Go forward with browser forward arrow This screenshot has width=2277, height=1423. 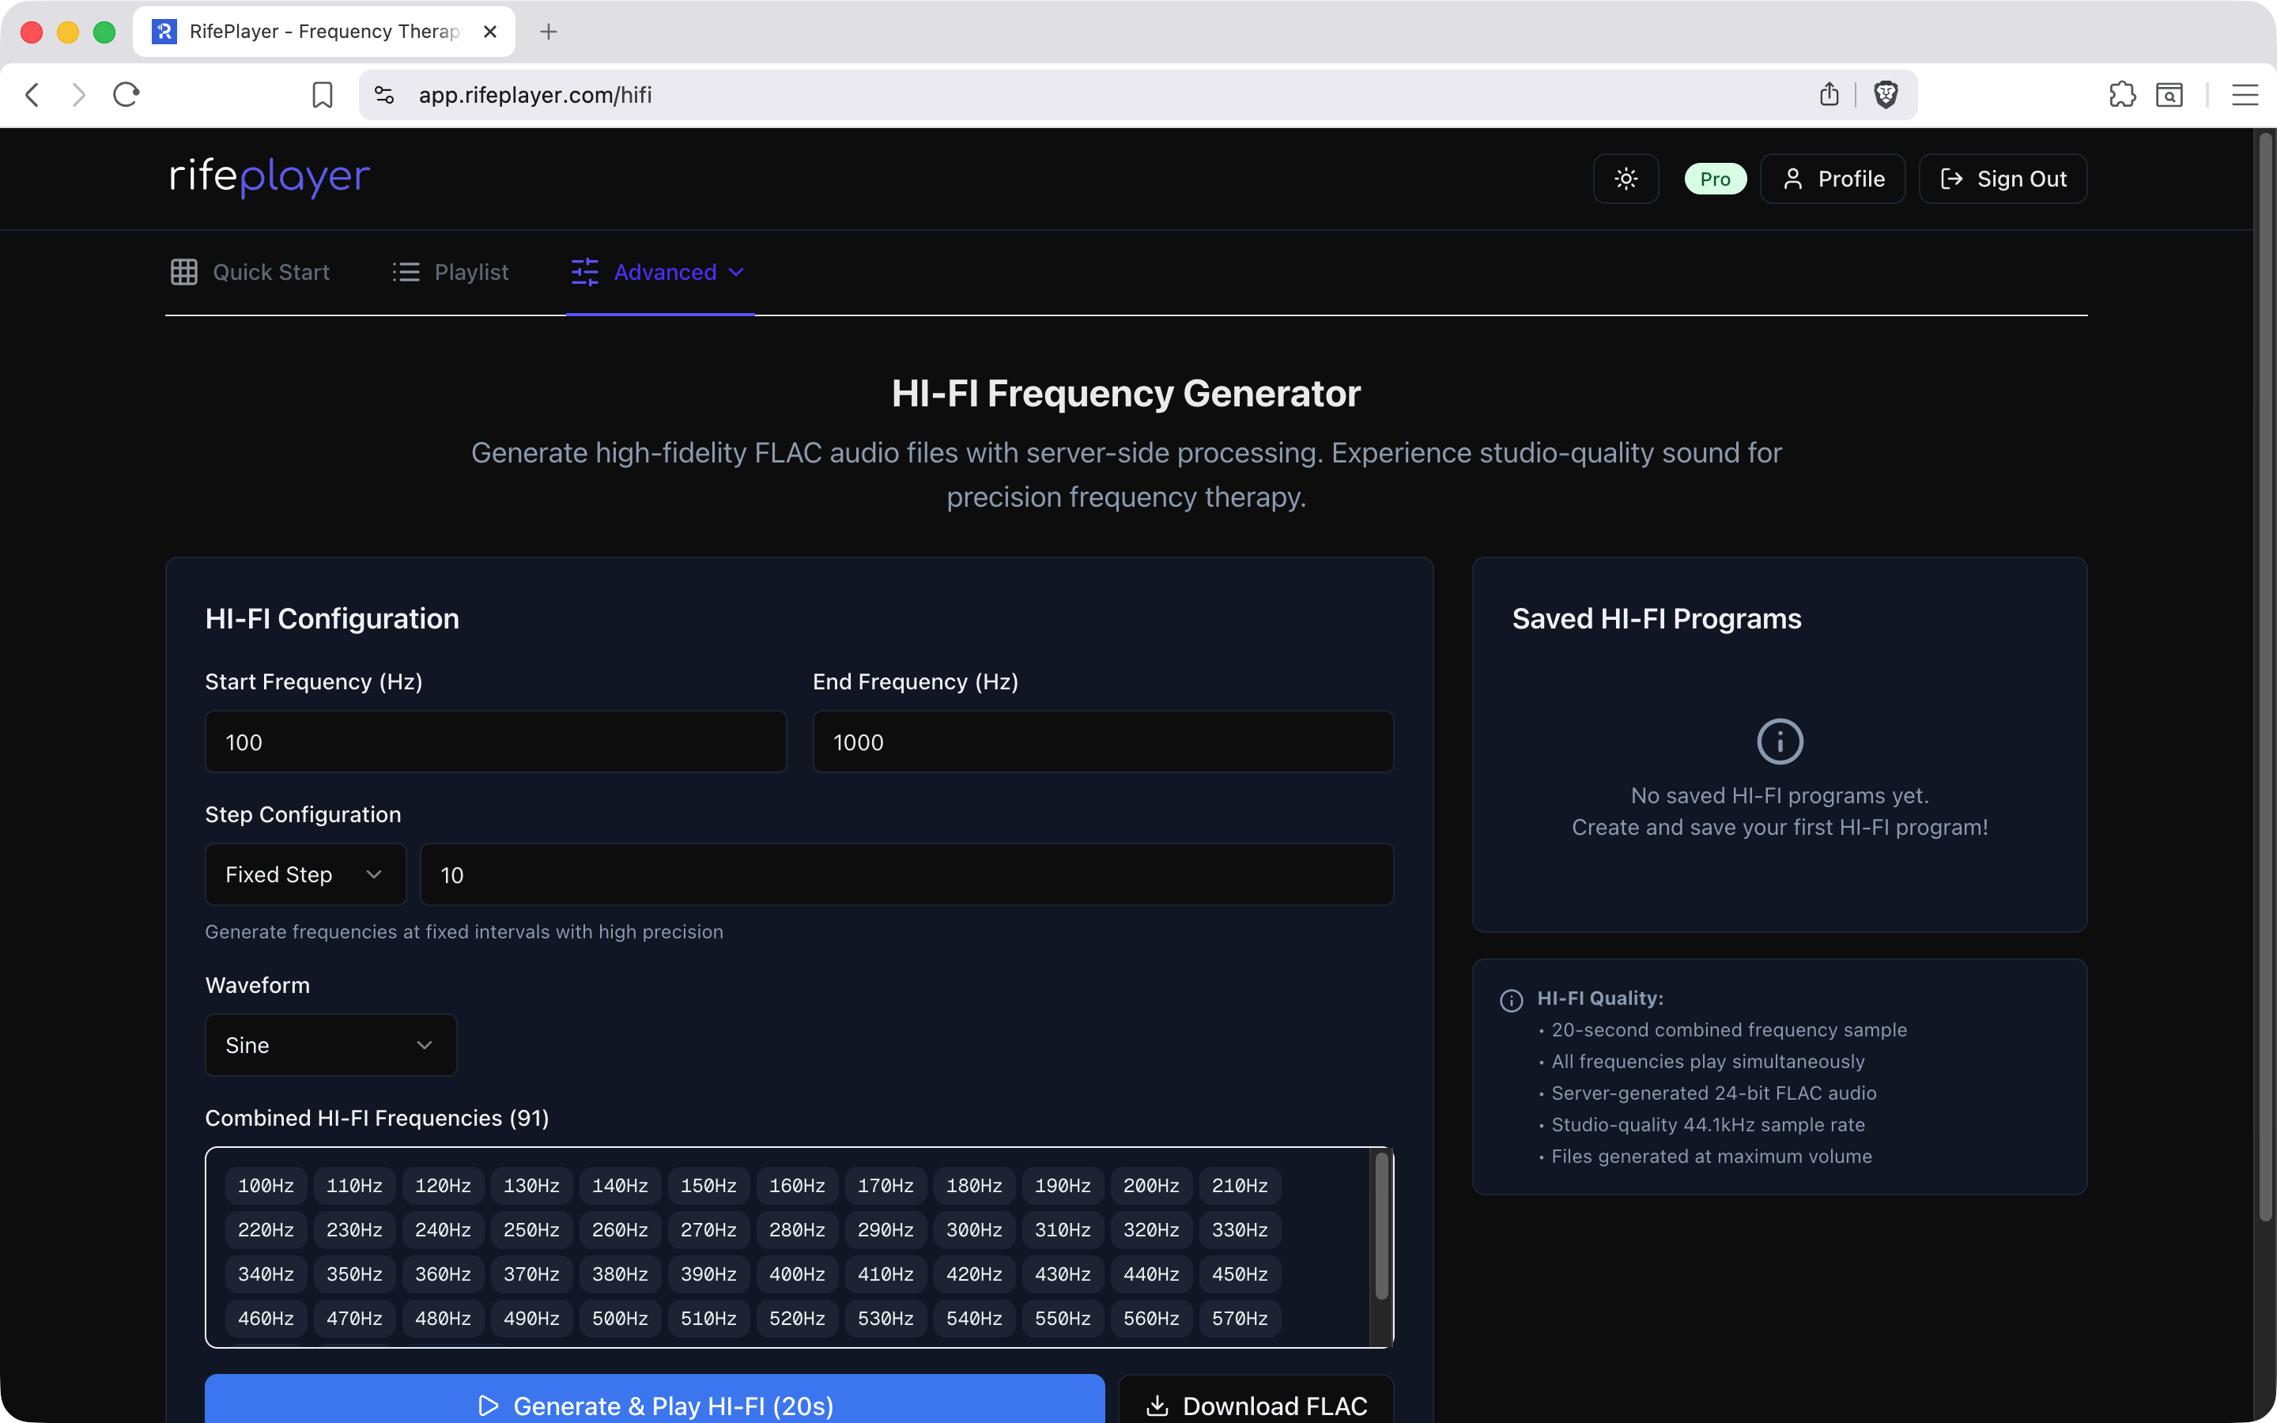pyautogui.click(x=79, y=94)
